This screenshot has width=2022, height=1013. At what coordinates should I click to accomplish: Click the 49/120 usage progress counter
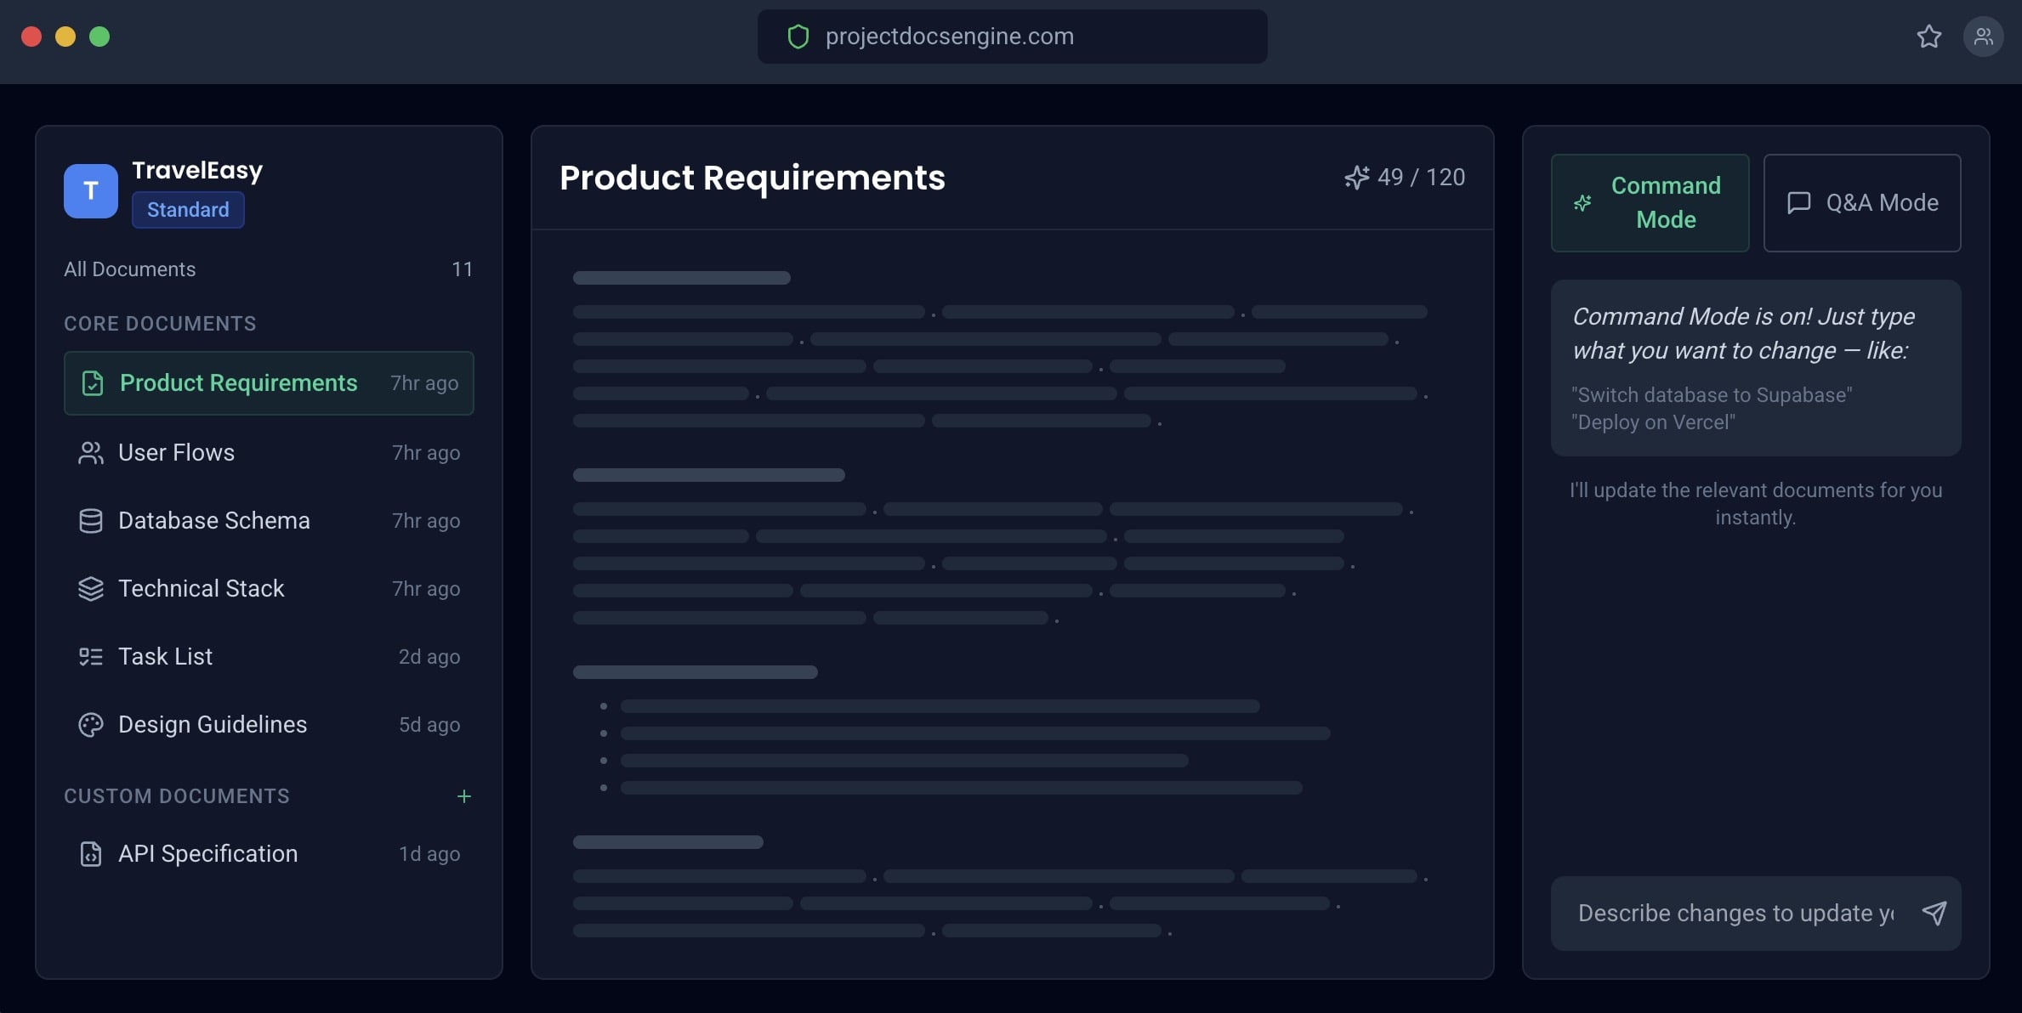pyautogui.click(x=1420, y=177)
